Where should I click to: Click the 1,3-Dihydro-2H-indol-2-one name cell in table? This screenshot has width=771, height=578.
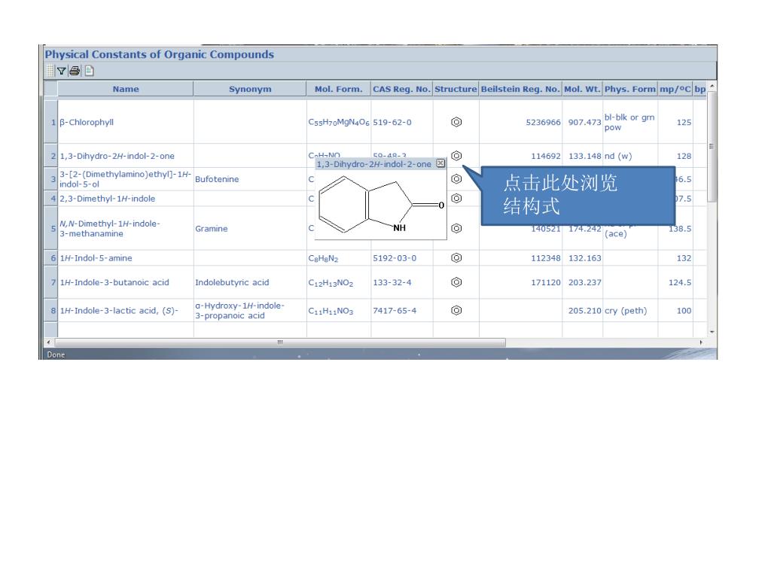coord(126,156)
